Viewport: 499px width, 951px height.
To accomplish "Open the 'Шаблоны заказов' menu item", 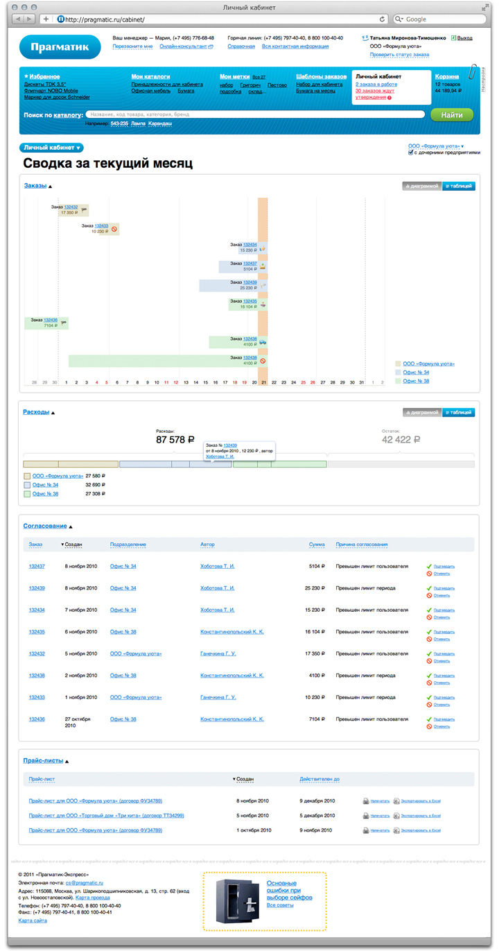I will (x=321, y=76).
